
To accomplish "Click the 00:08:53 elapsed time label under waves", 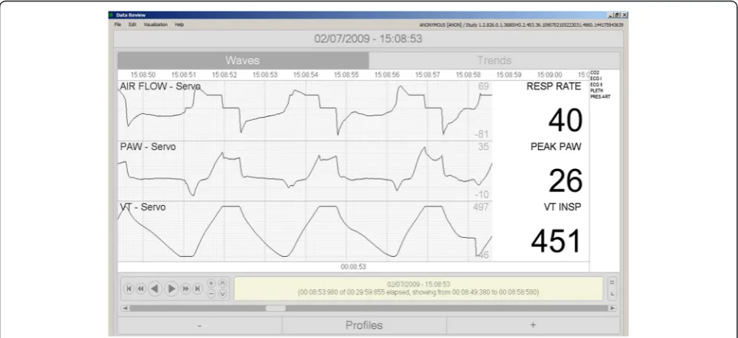I will click(x=353, y=267).
